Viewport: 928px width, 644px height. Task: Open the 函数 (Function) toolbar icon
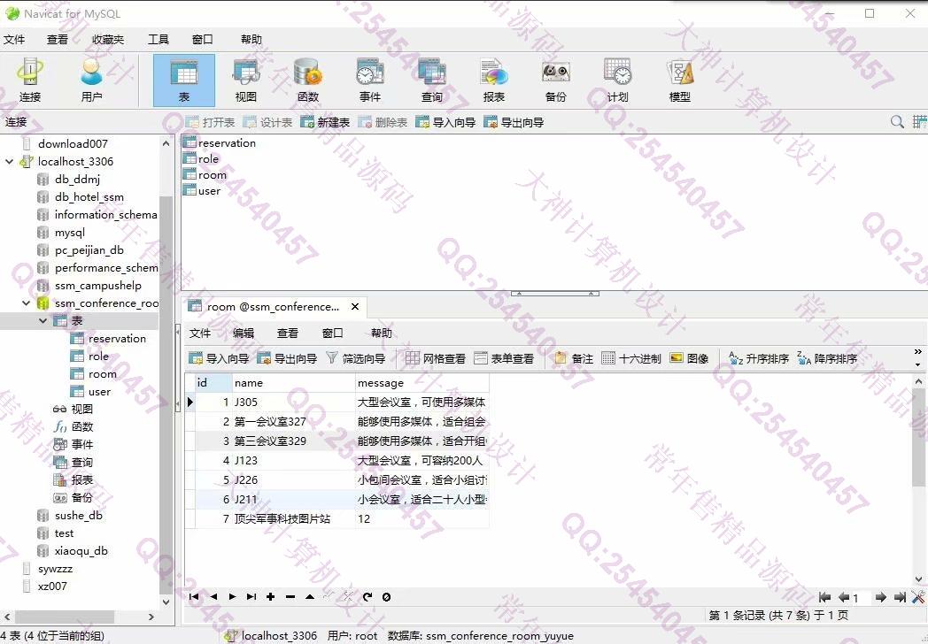click(x=307, y=80)
